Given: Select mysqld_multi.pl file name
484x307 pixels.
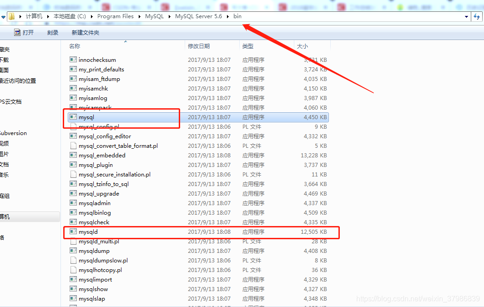Looking at the screenshot, I should 99,242.
